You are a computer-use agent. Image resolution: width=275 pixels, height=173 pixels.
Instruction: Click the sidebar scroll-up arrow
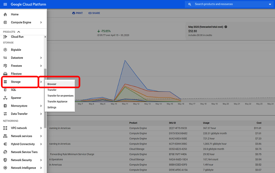tap(45, 37)
